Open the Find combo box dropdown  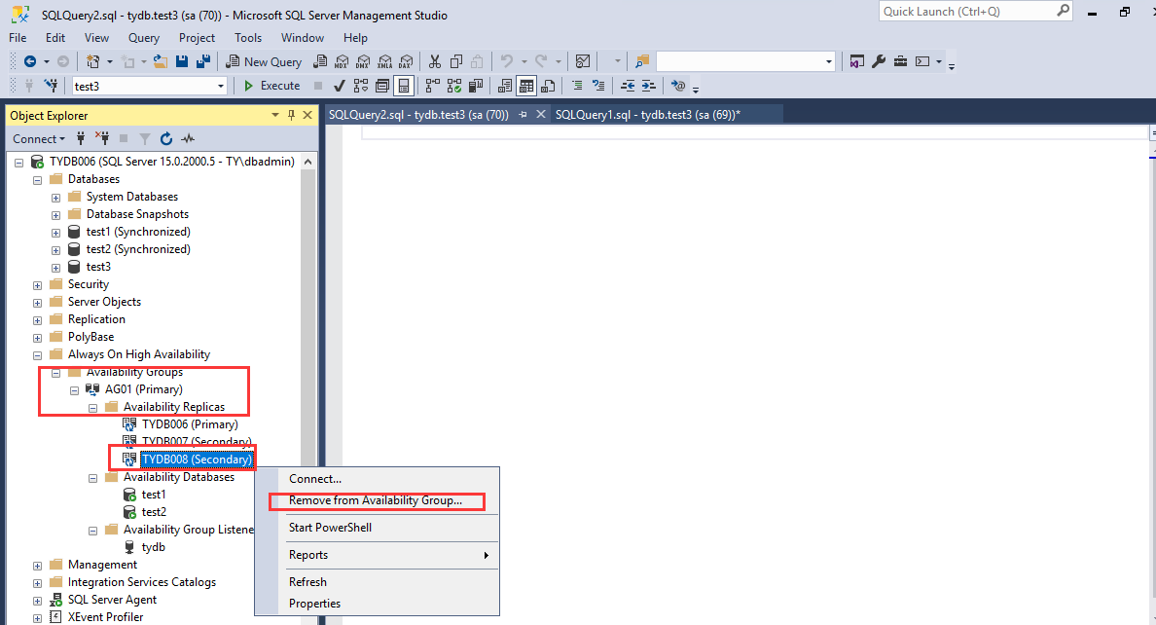(x=829, y=62)
